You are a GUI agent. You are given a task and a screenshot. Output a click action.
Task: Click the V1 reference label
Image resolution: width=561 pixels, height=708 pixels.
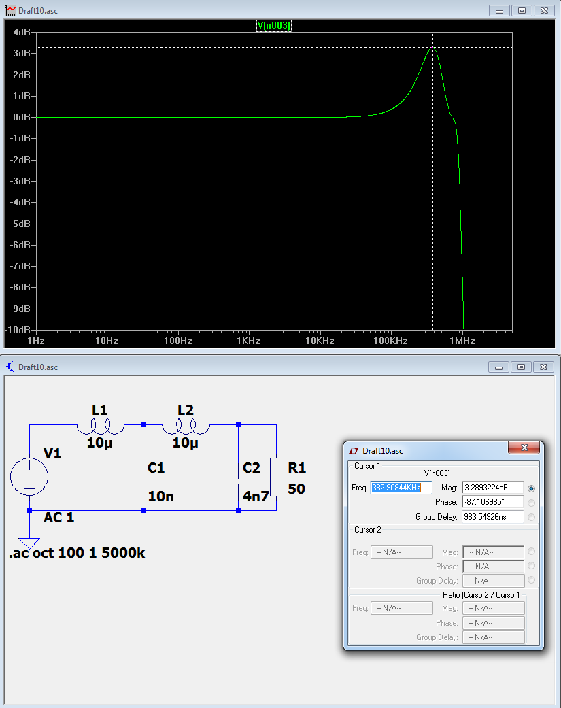52,454
